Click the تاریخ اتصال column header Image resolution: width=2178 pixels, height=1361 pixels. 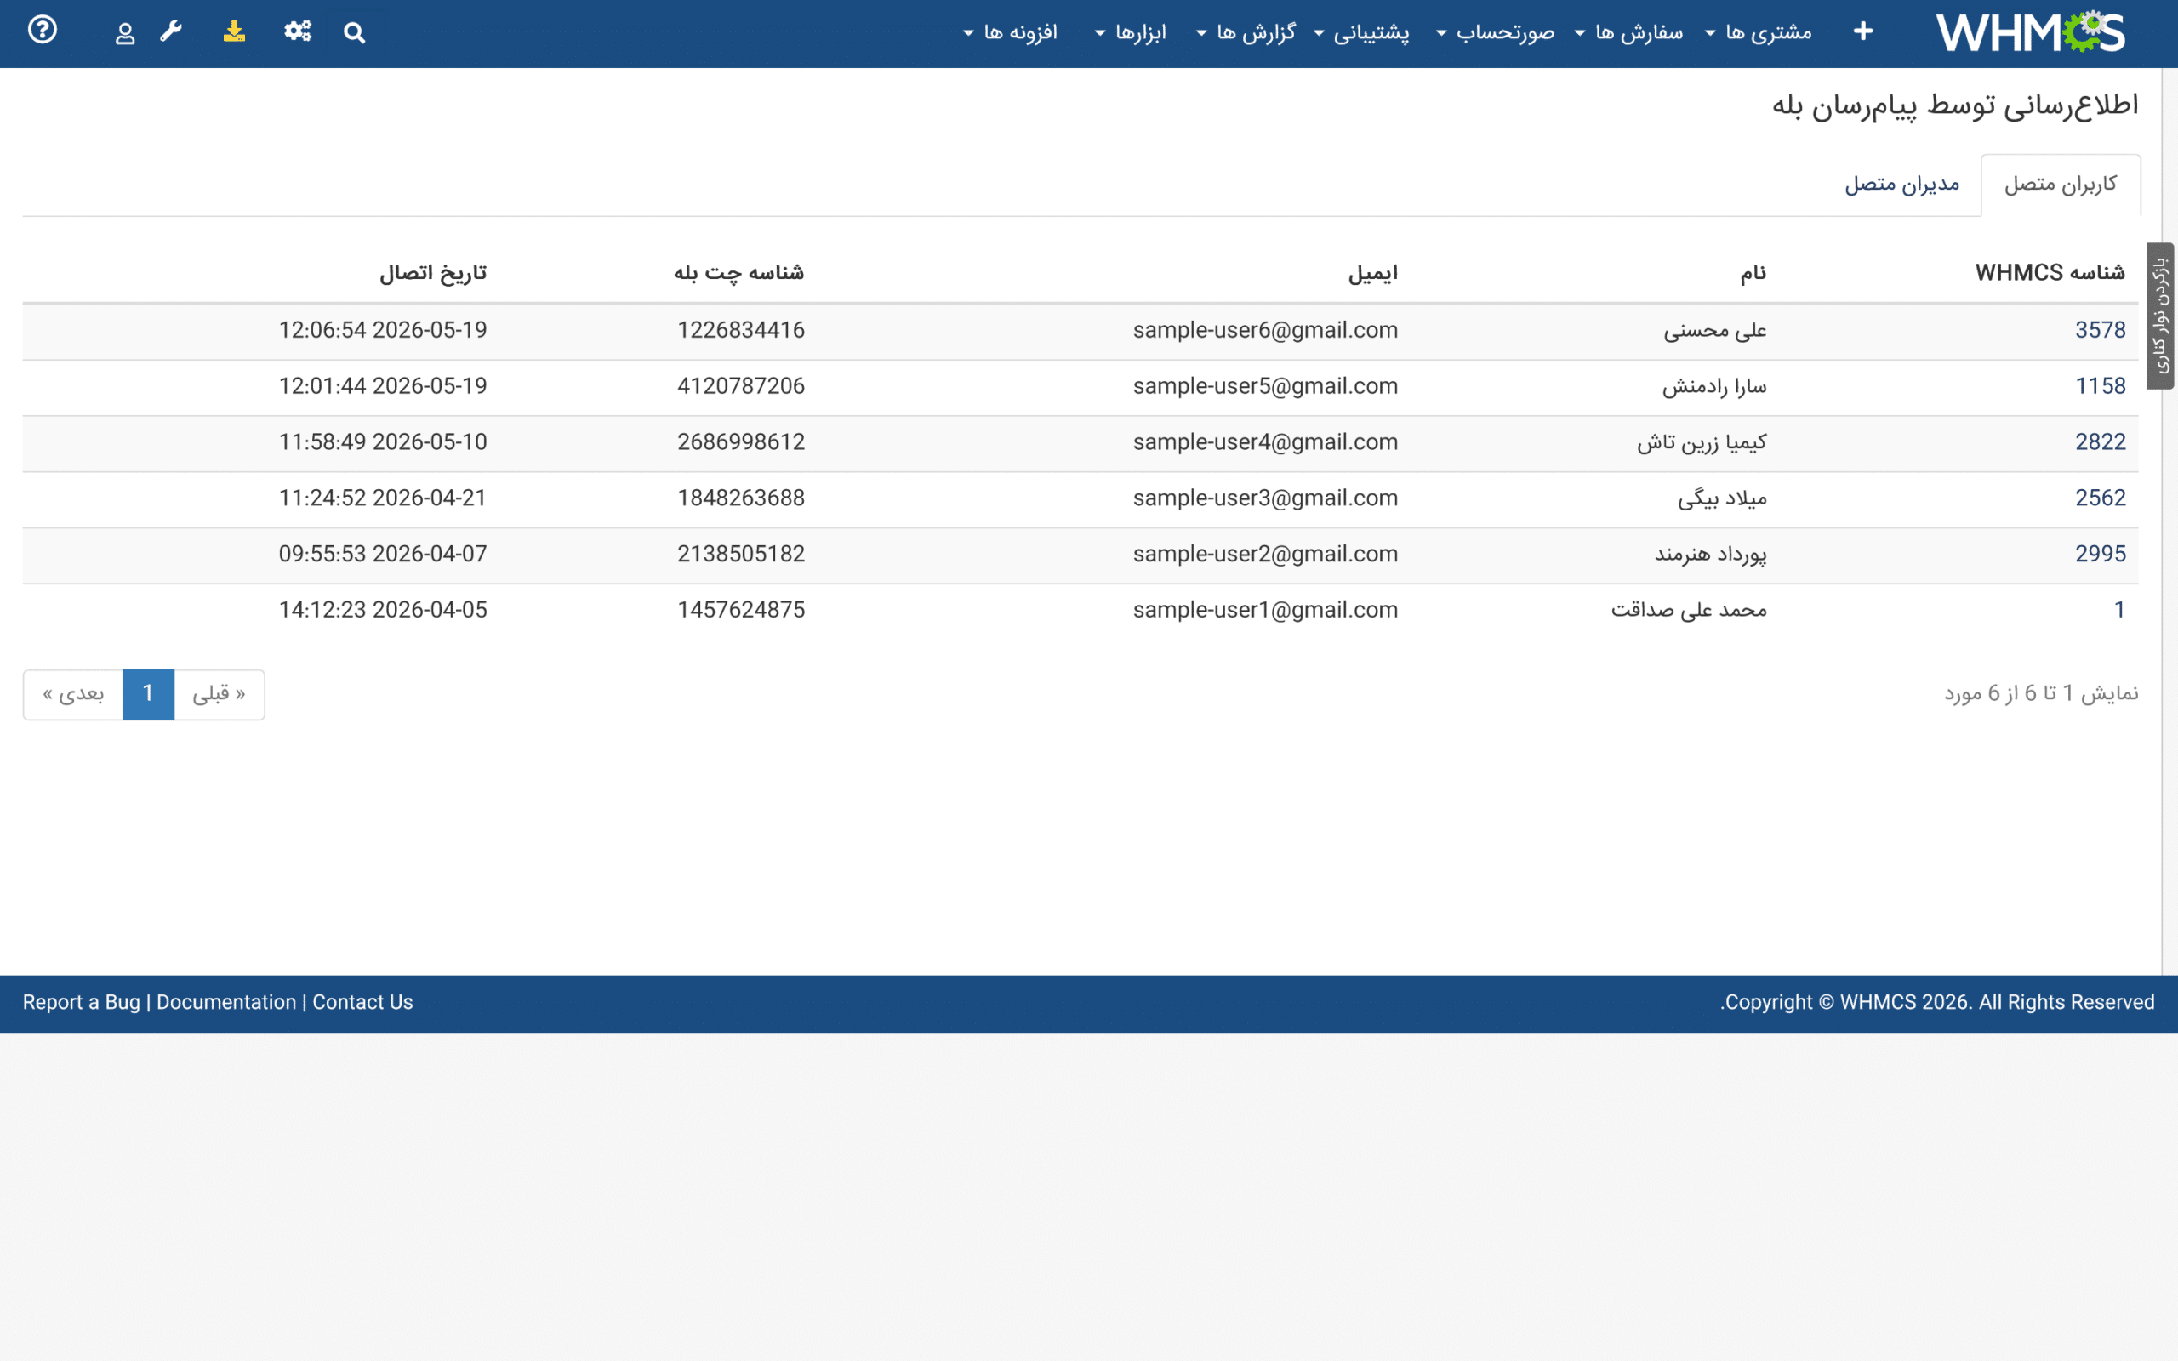(433, 273)
